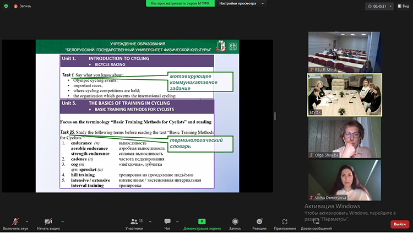The height and width of the screenshot is (233, 413).
Task: Click the СБ logo on slide header
Action: pos(232,46)
